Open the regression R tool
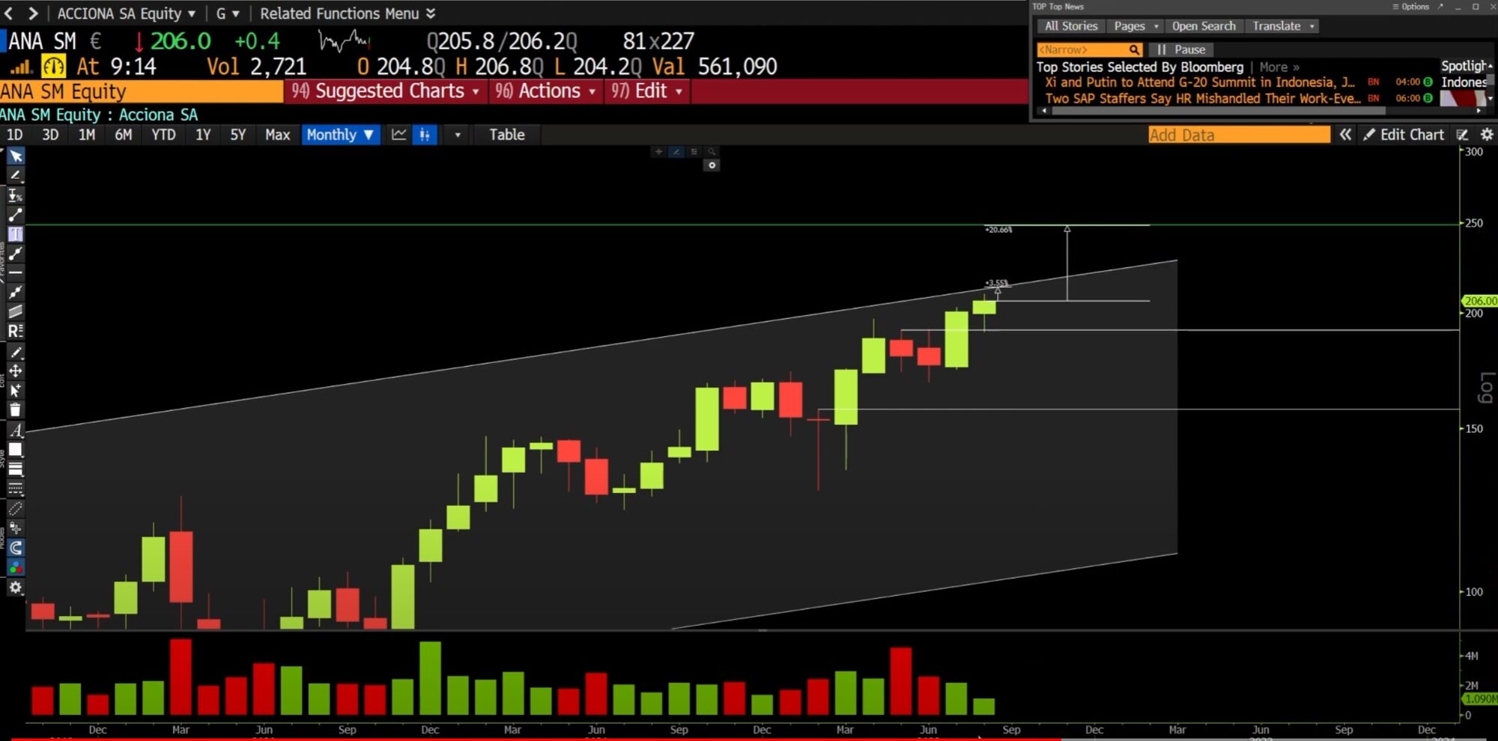The height and width of the screenshot is (741, 1498). click(x=16, y=331)
